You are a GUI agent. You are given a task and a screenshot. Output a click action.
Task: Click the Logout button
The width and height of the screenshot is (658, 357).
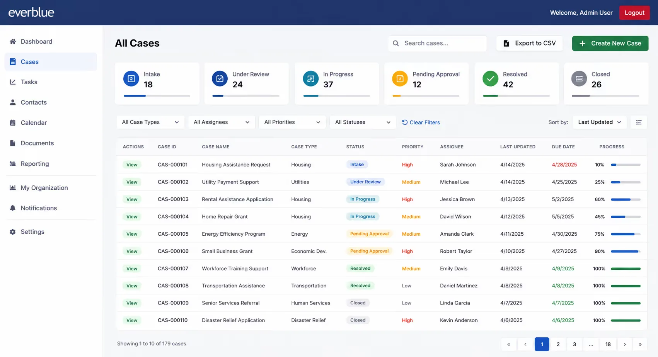coord(634,13)
